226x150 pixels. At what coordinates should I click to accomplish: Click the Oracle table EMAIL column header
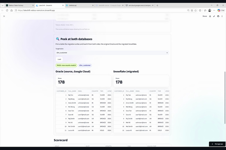84,91
